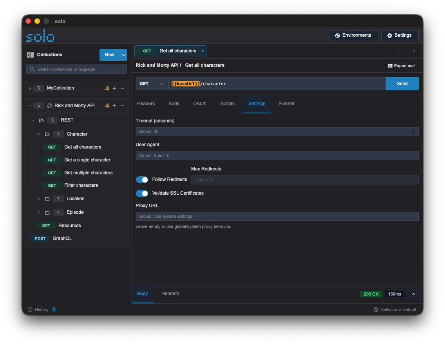
Task: Click Export curl
Action: coord(401,66)
